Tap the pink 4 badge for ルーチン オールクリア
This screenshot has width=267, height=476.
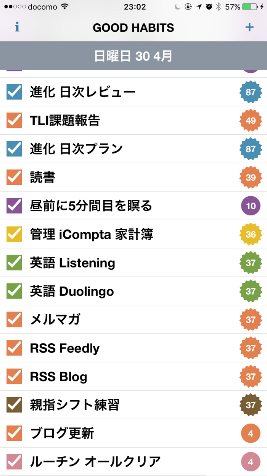[x=251, y=462]
